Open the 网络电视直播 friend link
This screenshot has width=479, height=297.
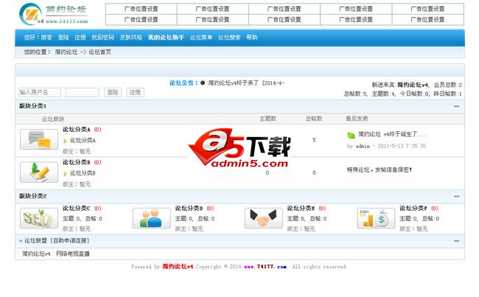click(x=73, y=254)
